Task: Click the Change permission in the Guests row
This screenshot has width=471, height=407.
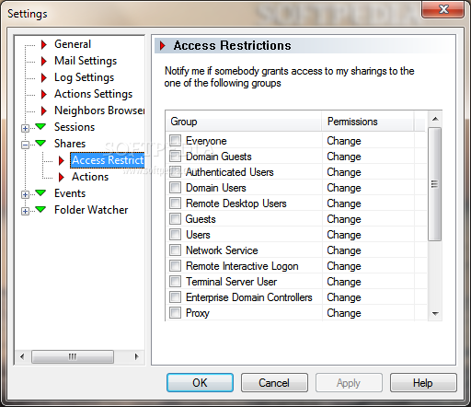Action: coord(344,219)
